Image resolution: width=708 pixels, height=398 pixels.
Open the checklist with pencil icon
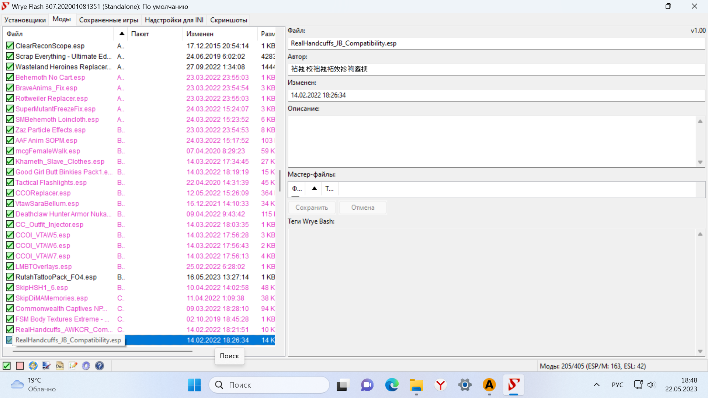coord(73,366)
